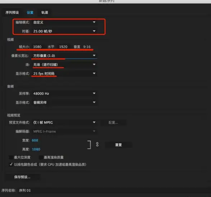Click the preview width value 608
Screen dimensions: 211x197
click(35, 140)
